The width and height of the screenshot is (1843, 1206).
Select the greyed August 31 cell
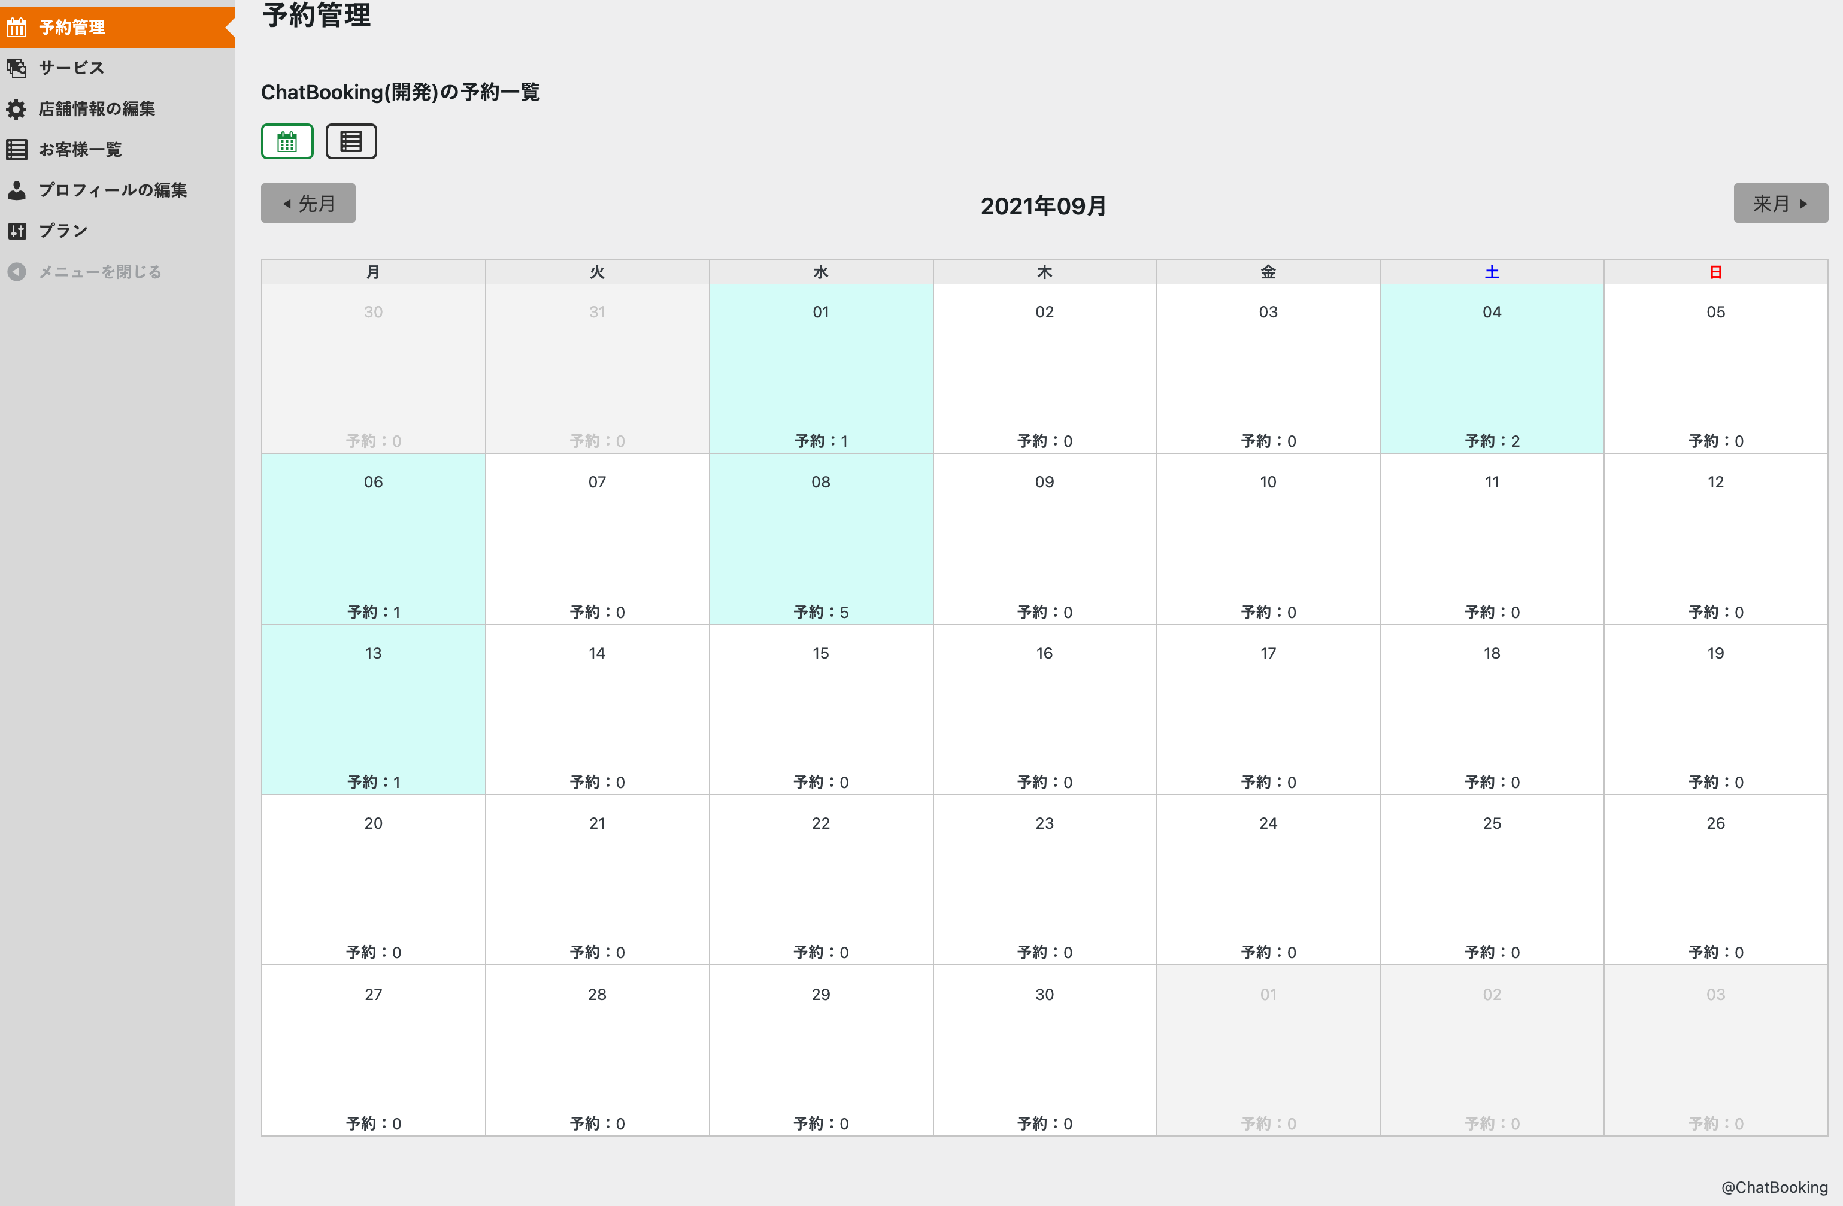tap(597, 369)
